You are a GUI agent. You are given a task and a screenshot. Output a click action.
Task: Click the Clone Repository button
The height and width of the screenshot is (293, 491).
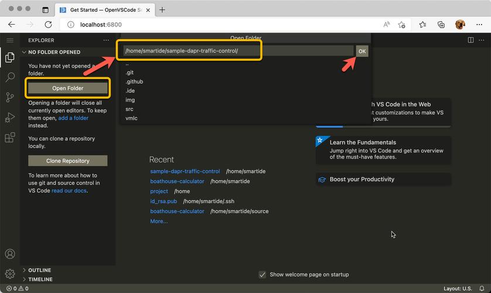[68, 161]
